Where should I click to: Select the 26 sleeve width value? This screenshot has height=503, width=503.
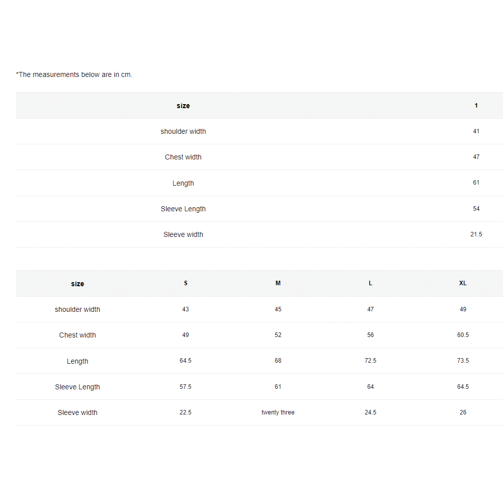pyautogui.click(x=463, y=412)
